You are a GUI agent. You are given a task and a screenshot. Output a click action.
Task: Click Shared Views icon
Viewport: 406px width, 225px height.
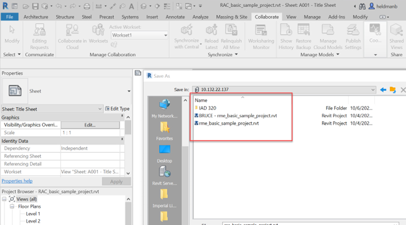396,36
